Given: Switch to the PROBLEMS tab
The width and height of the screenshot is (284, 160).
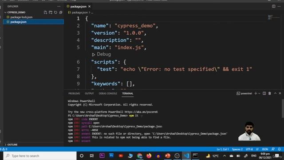Looking at the screenshot, I should (x=74, y=93).
